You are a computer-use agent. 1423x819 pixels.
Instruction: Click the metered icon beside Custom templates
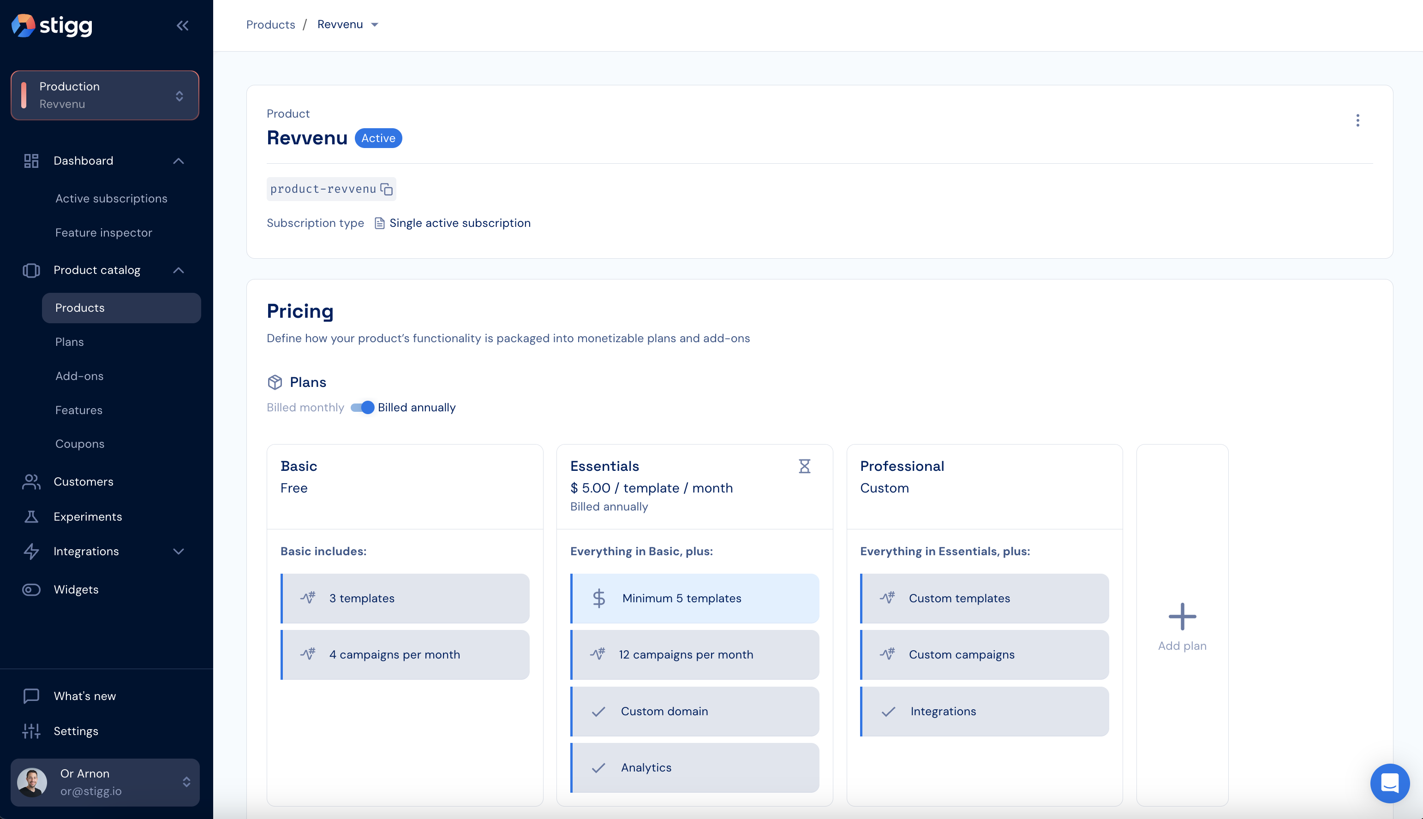pos(887,597)
